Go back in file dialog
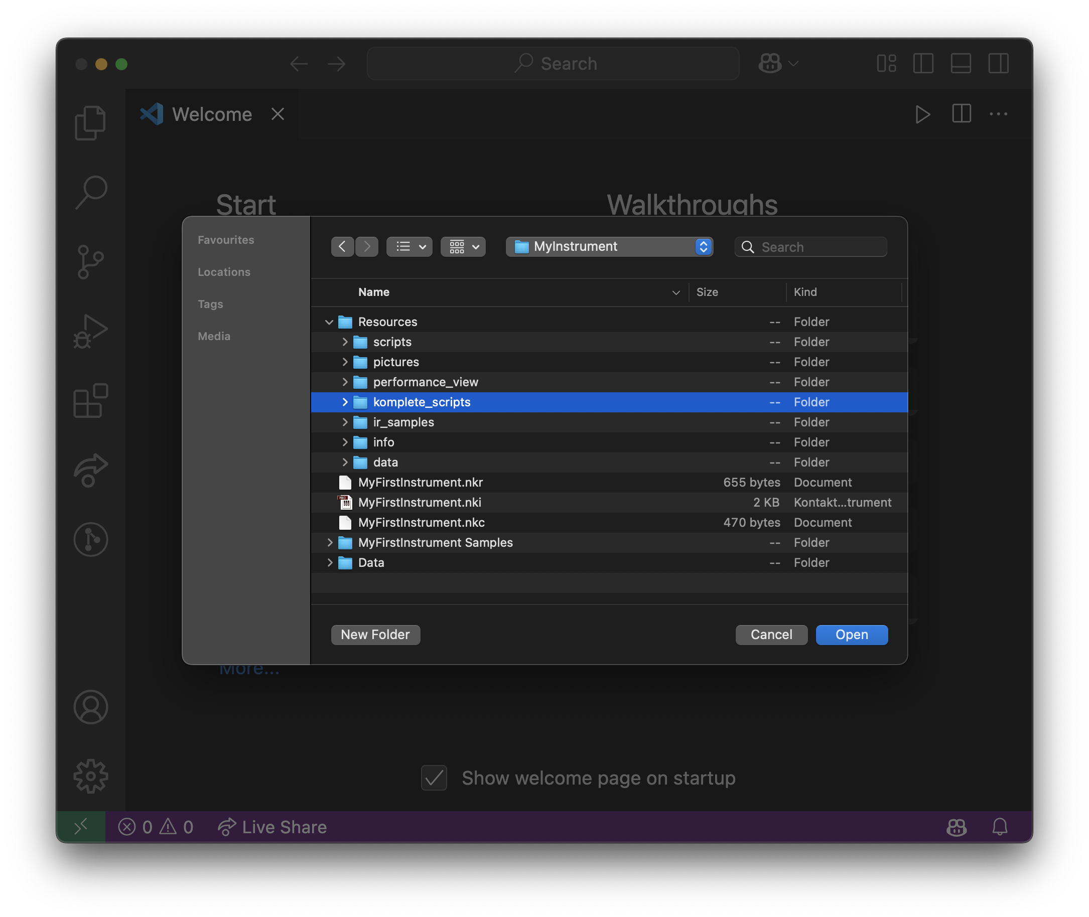The image size is (1089, 917). click(342, 246)
